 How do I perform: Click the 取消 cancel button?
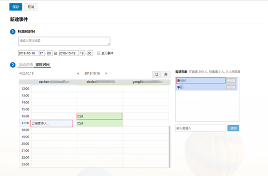click(31, 7)
